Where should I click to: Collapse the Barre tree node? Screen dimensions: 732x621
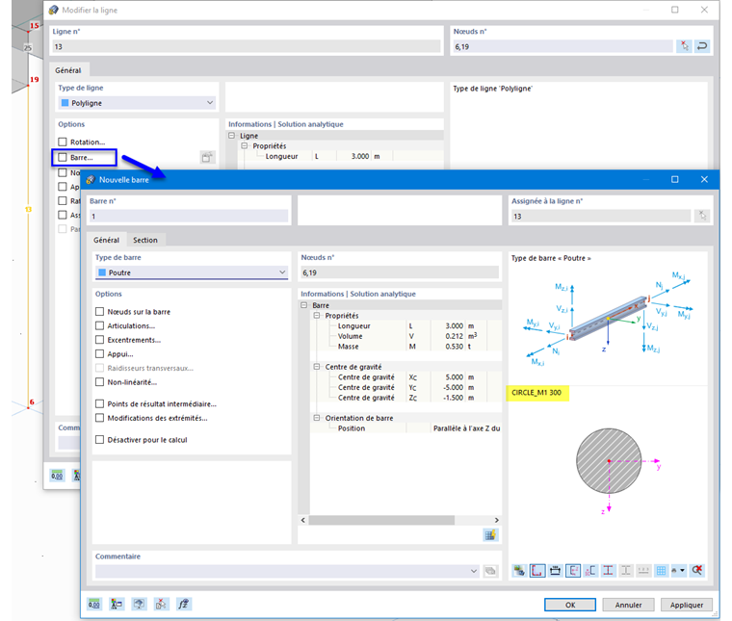pyautogui.click(x=304, y=305)
